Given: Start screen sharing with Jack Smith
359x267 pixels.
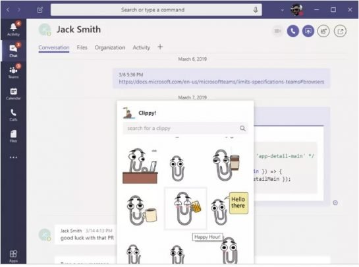Looking at the screenshot, I should coord(308,31).
